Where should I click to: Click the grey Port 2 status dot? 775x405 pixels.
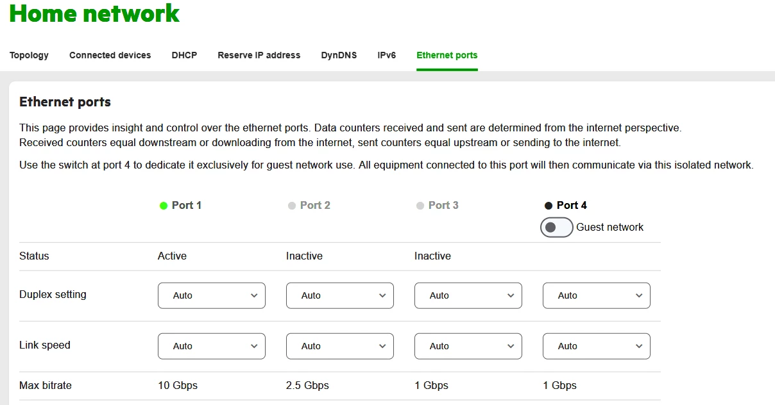pos(292,206)
